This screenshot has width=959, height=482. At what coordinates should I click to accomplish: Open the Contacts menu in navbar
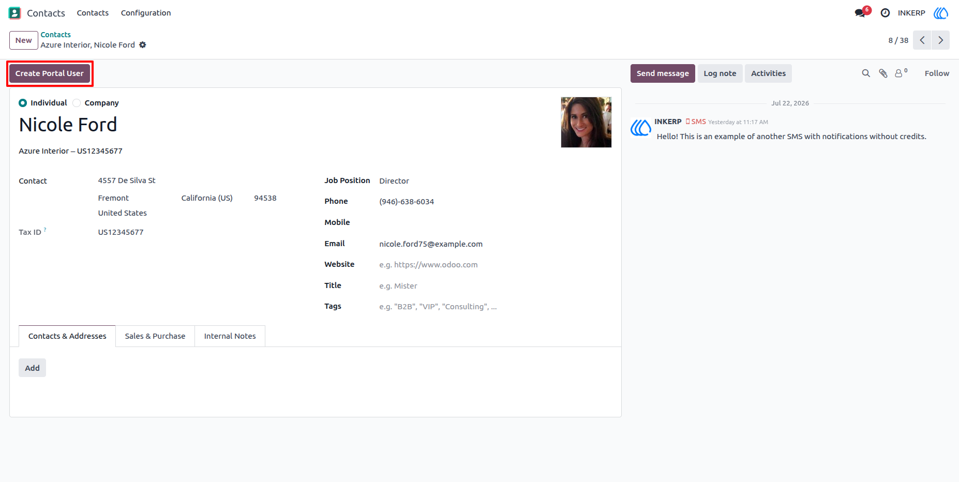pyautogui.click(x=93, y=13)
